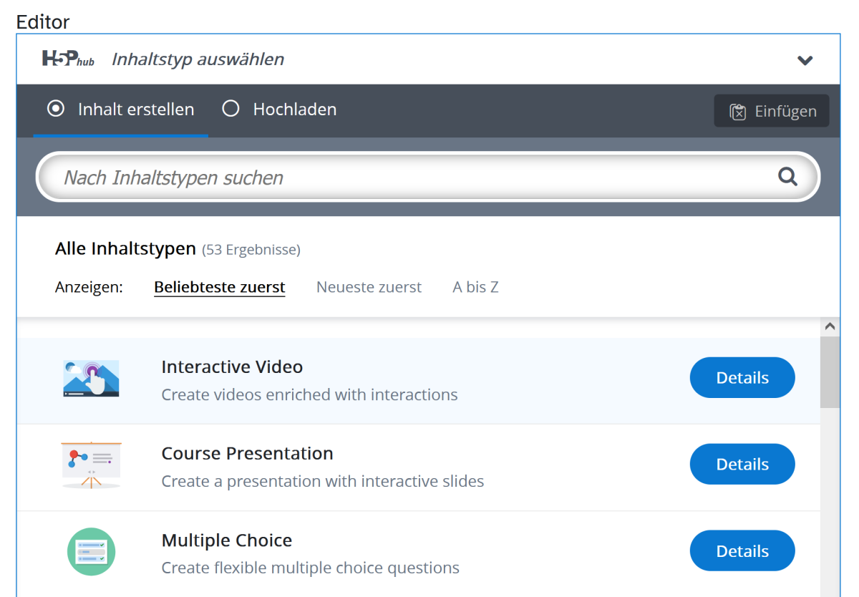Screen dimensions: 859x597
Task: Sort by Neueste zuerst
Action: (x=369, y=287)
